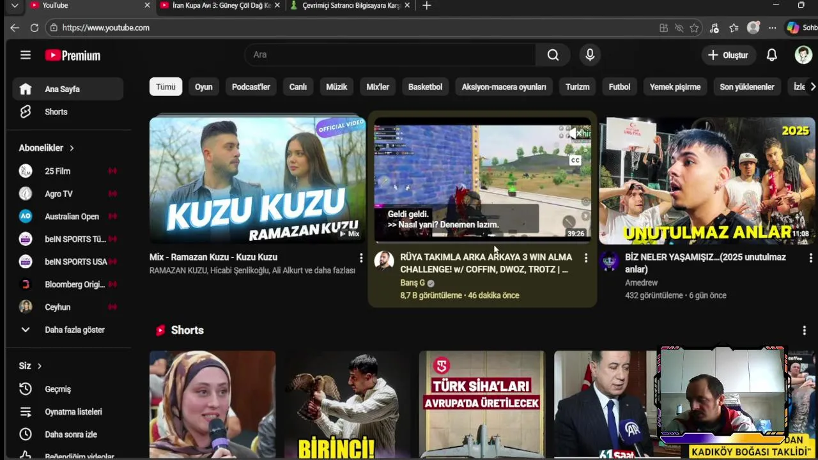Select the Tümü filter chip
The height and width of the screenshot is (460, 818).
(x=166, y=87)
